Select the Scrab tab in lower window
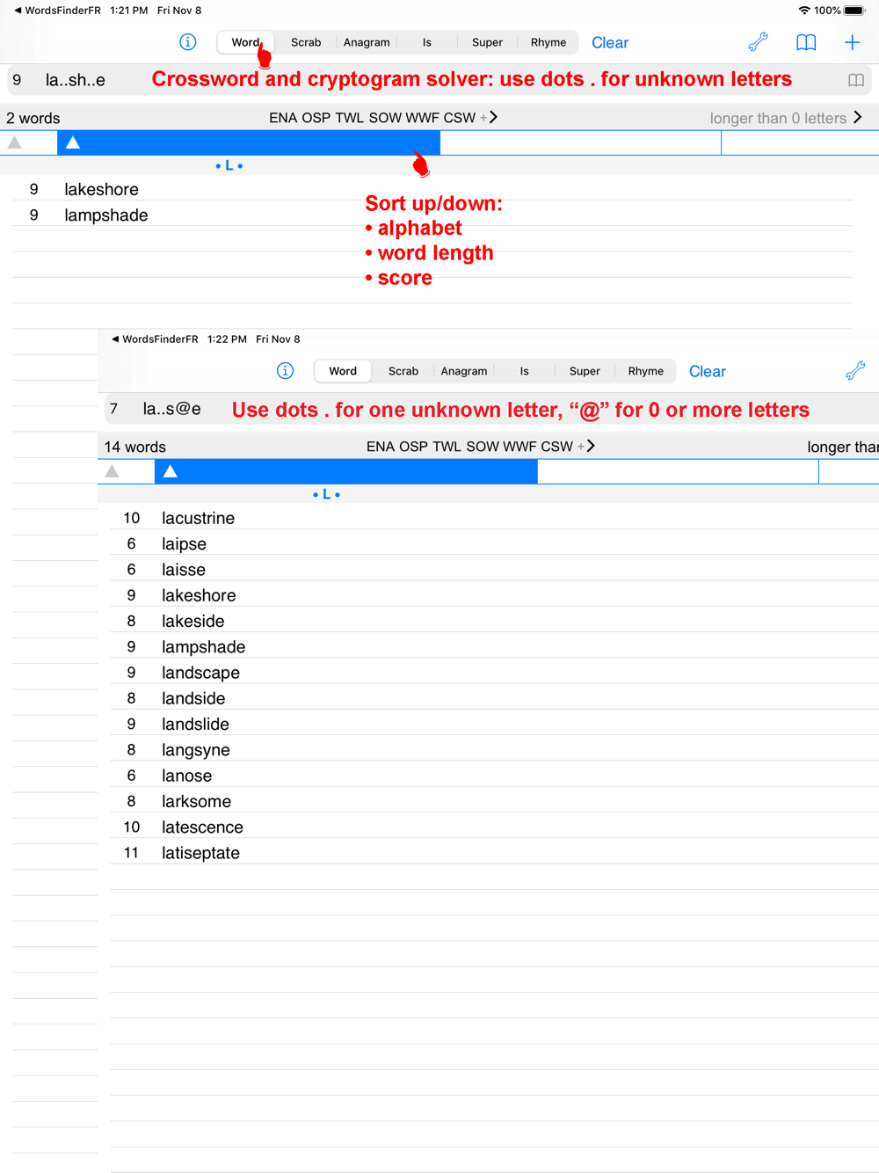Viewport: 879px width, 1173px height. [403, 371]
